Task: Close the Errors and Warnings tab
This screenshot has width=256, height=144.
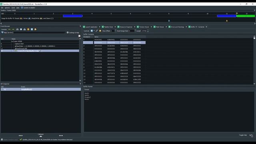Action: coord(186,27)
